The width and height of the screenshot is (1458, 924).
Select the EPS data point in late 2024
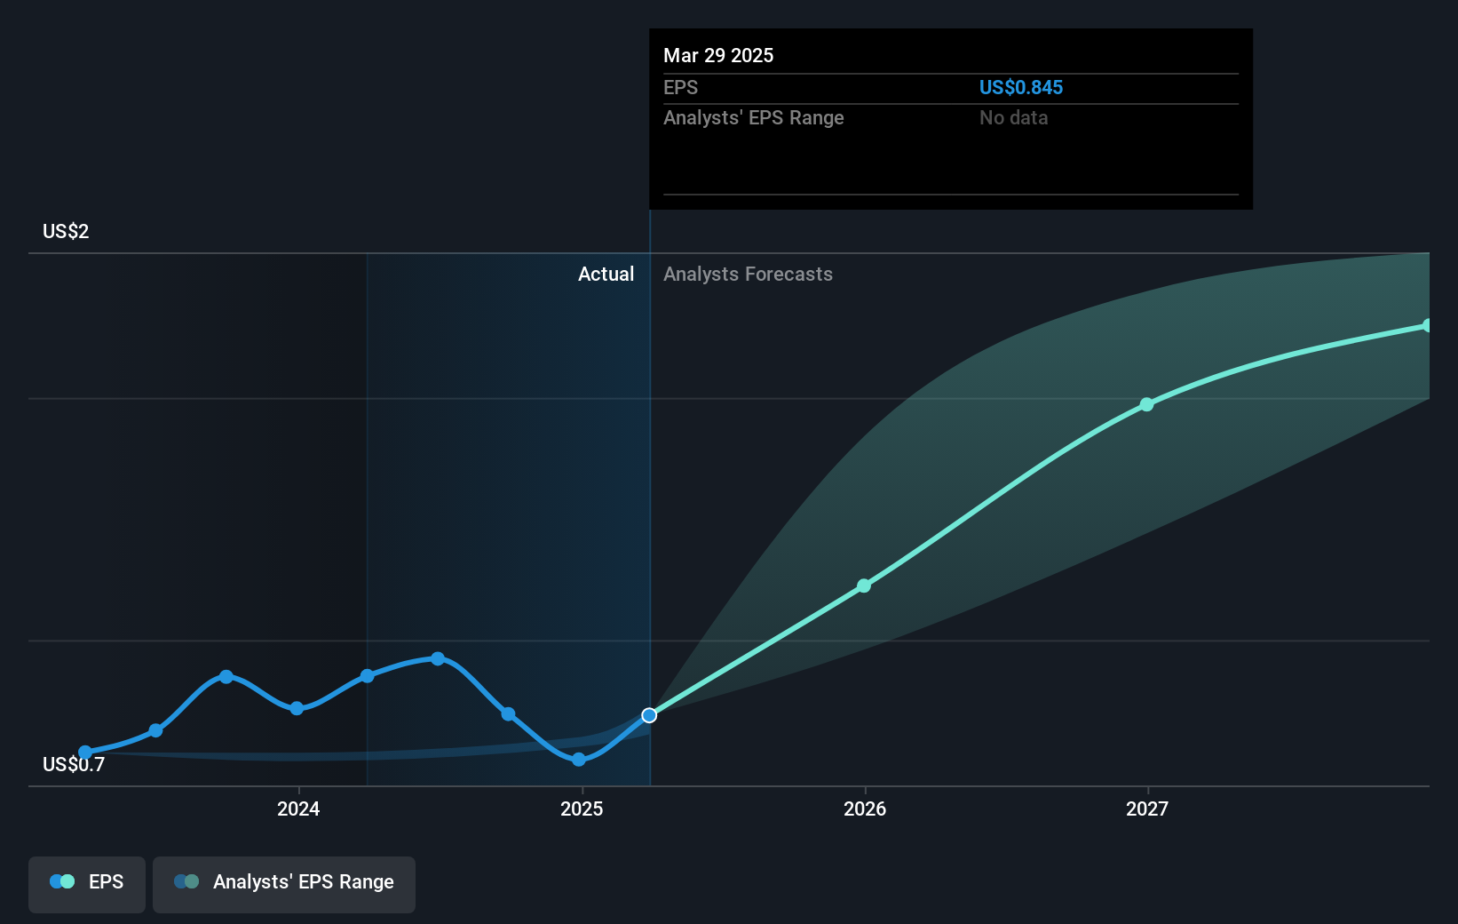point(508,713)
